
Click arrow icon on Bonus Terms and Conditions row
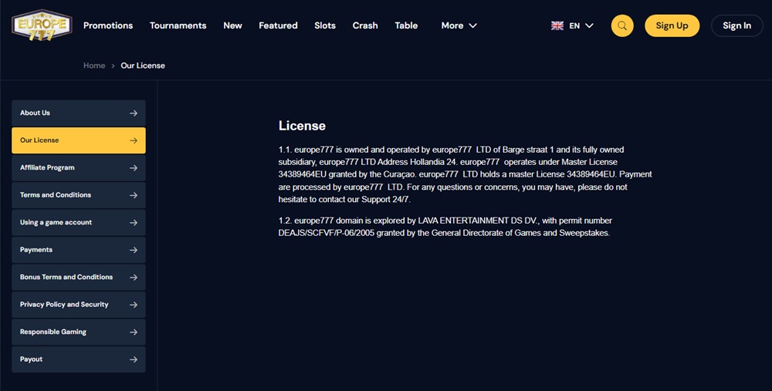pyautogui.click(x=134, y=278)
